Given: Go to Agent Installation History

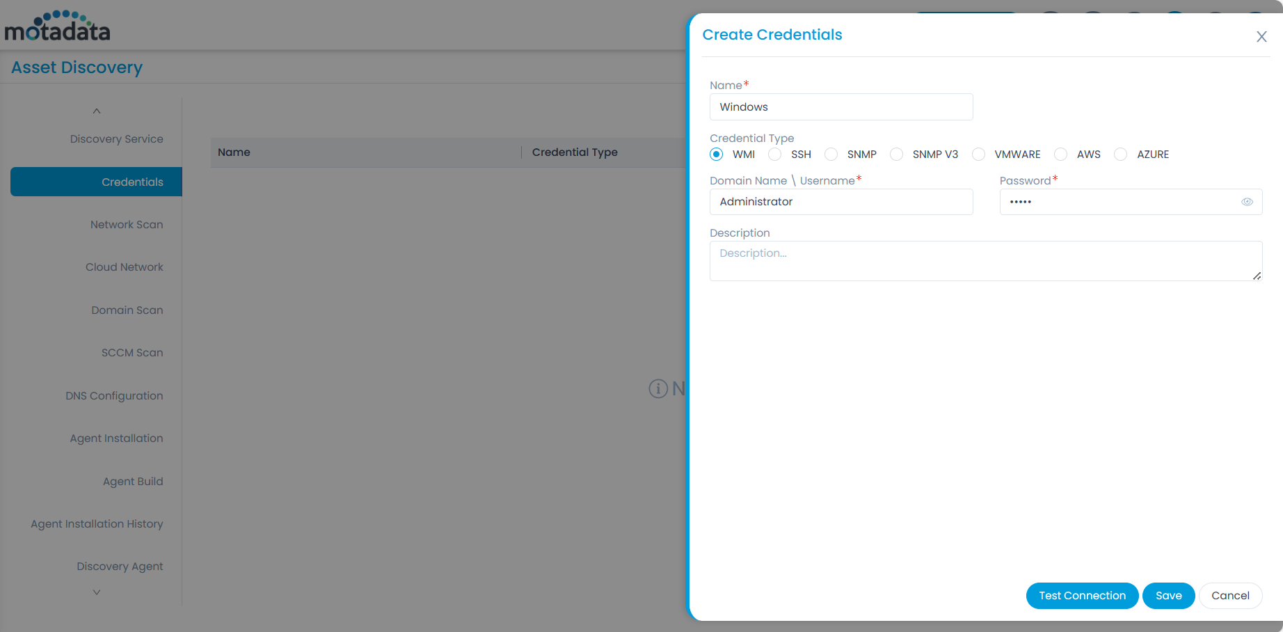Looking at the screenshot, I should tap(97, 524).
